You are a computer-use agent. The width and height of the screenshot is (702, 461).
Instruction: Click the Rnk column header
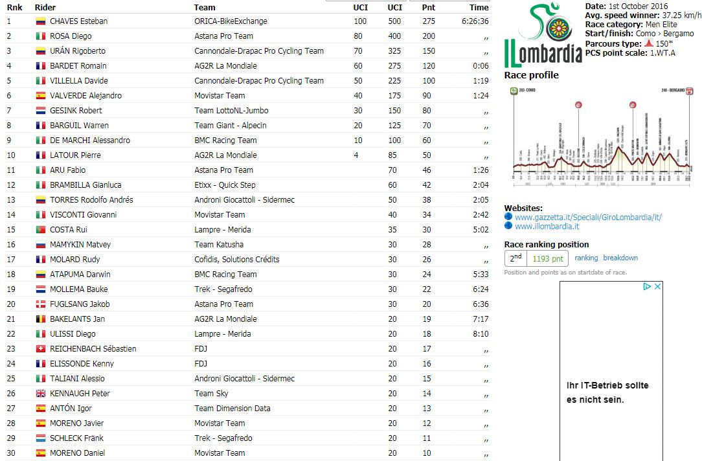coord(15,8)
